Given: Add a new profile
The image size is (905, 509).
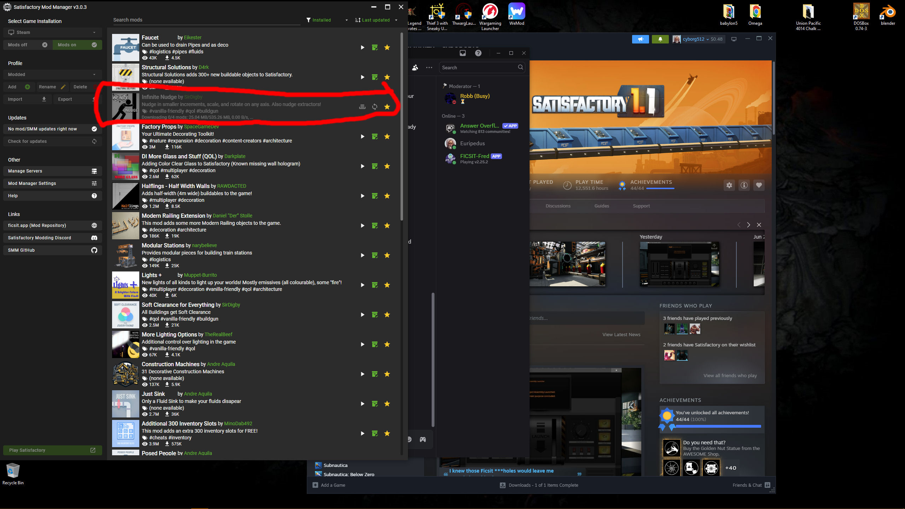Looking at the screenshot, I should [19, 87].
